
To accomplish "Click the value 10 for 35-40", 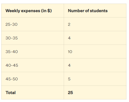I will pos(70,52).
